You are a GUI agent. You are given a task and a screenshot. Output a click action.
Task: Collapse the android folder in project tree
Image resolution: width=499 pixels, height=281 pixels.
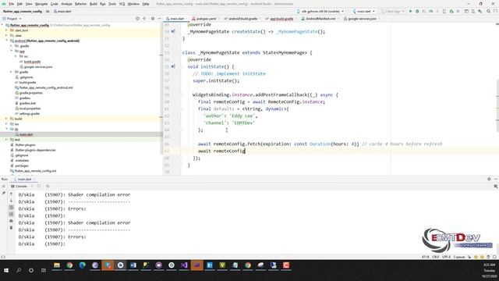7,41
